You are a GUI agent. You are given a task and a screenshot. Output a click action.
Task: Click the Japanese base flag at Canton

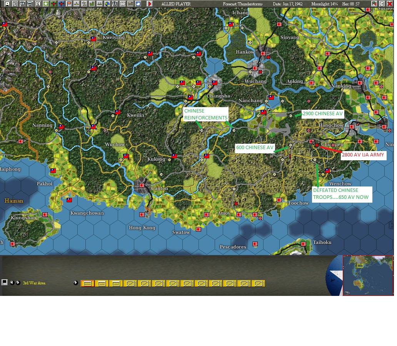(x=142, y=185)
